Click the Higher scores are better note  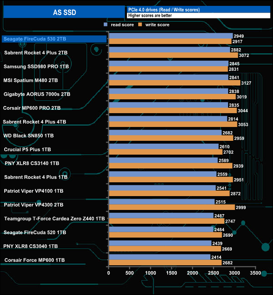150,16
